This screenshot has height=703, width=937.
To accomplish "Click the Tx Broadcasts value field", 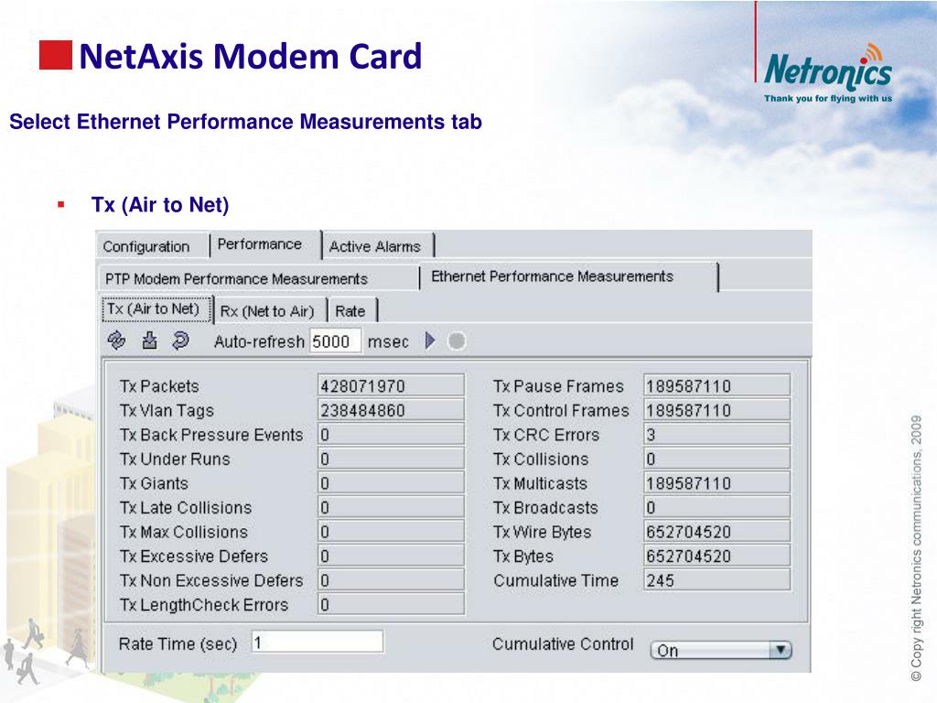I will point(717,507).
